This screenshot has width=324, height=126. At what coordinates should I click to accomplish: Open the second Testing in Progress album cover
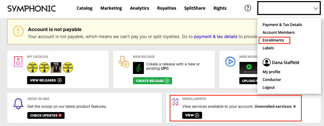pyautogui.click(x=44, y=68)
